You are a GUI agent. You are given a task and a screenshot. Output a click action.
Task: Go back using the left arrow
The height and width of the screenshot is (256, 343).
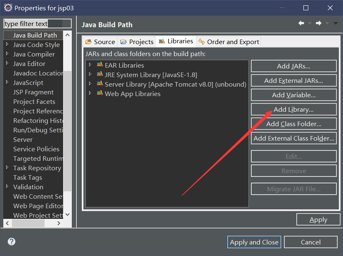[x=301, y=23]
